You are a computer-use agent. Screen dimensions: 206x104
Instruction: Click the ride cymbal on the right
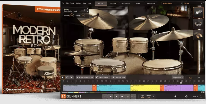(x=172, y=35)
